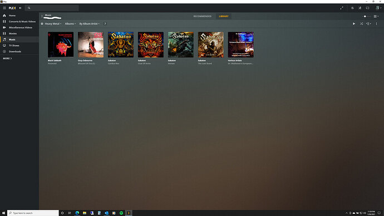Open Black Sabbath Paranoid album cover
The image size is (384, 216).
point(61,45)
